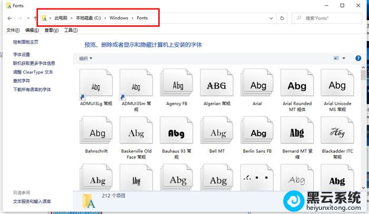This screenshot has height=214, width=369.
Task: Click 调整 ClearType 文本 link
Action: (33, 72)
